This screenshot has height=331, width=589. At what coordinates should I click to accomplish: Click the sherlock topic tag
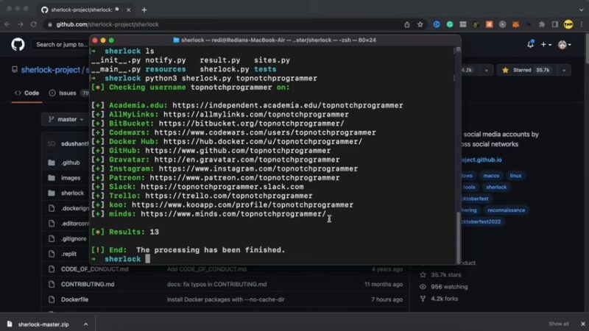(x=495, y=188)
